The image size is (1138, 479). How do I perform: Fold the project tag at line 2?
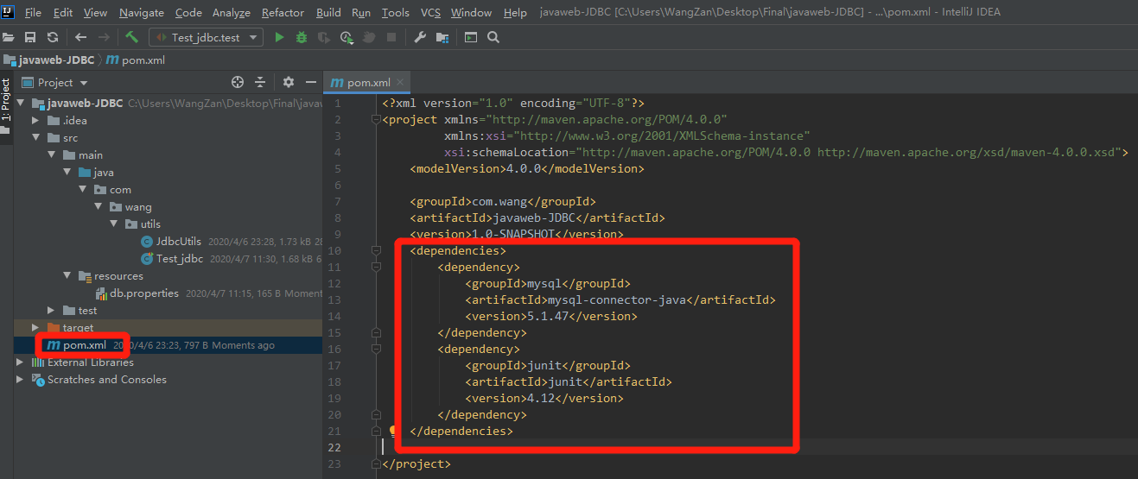[x=377, y=119]
